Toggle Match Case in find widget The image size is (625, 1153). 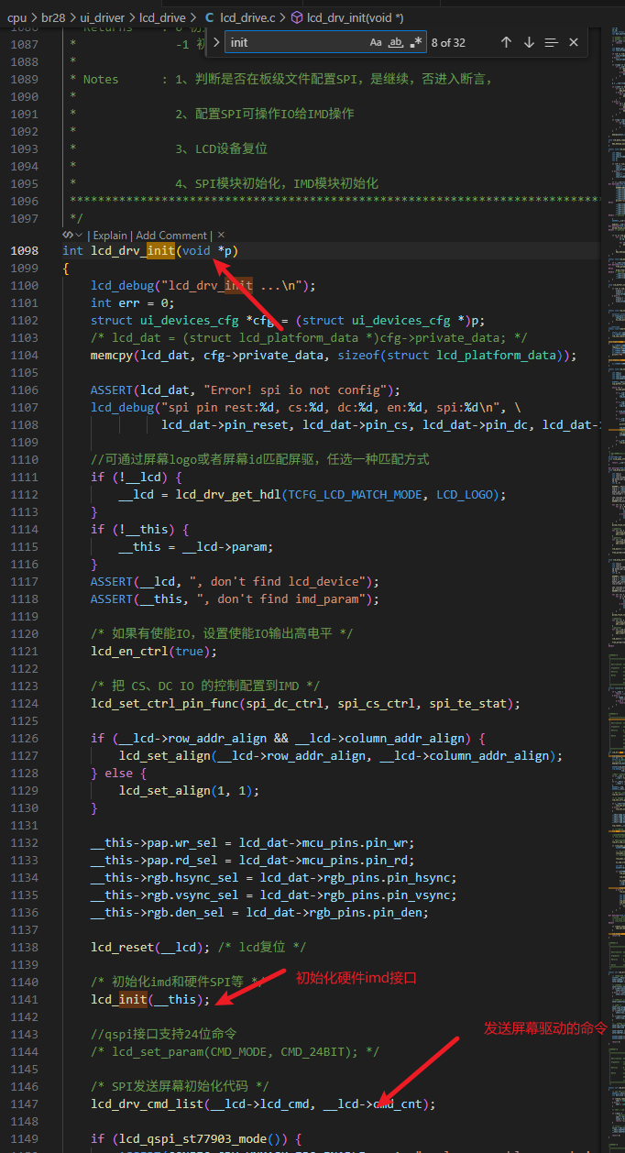pyautogui.click(x=376, y=42)
